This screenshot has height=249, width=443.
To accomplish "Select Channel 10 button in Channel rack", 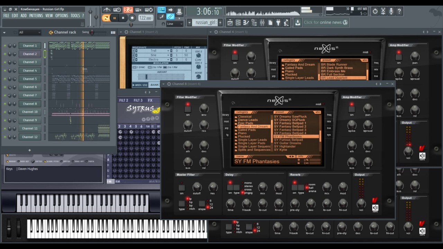I will 30,112.
